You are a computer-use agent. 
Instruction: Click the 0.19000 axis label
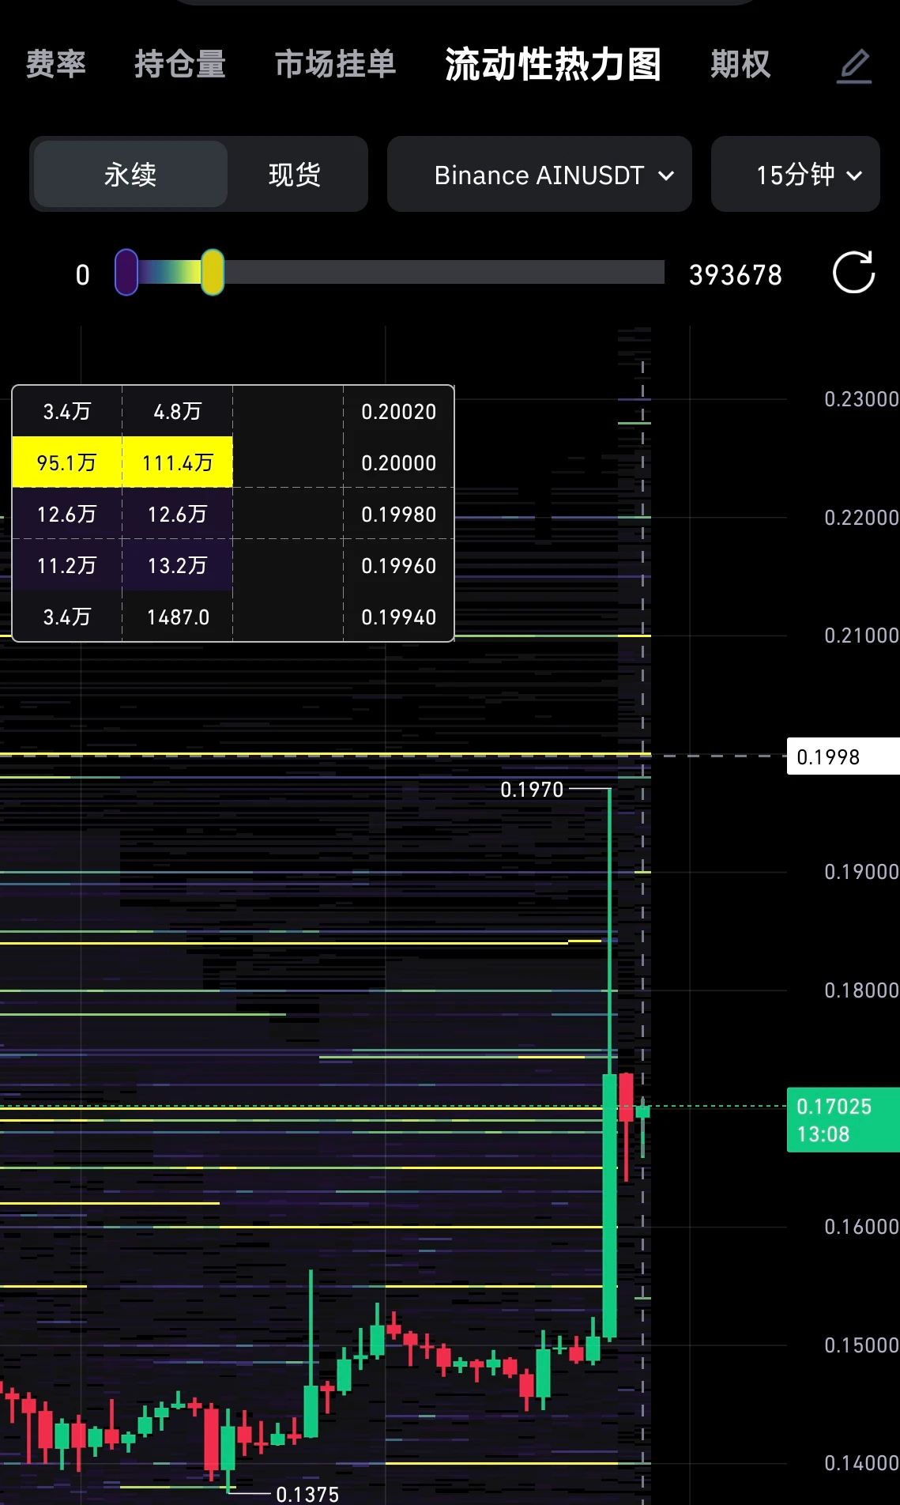pyautogui.click(x=861, y=872)
